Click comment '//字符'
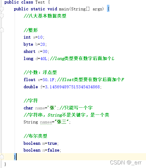Viewport: 146px width, 168px height. pyautogui.click(x=31, y=101)
